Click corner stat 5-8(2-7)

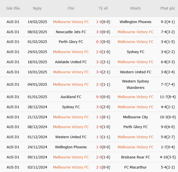(x=168, y=137)
